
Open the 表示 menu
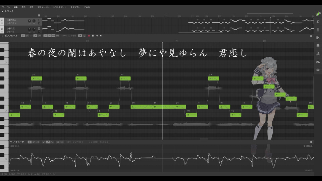(x=23, y=7)
